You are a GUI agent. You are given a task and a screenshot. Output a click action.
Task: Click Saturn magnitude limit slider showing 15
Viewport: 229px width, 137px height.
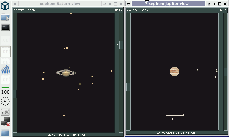coord(121,45)
